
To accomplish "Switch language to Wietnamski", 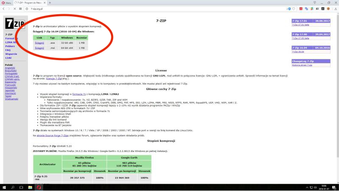I will click(x=11, y=99).
